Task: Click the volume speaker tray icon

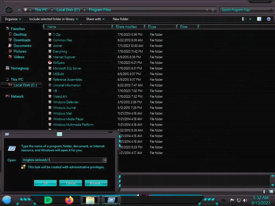Action: coord(245,200)
